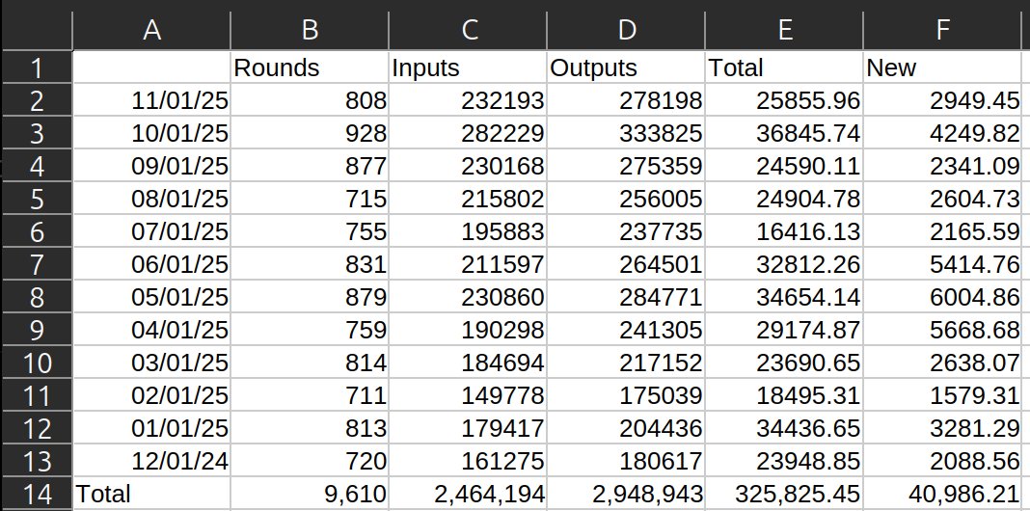Select Rounds value 715

pyautogui.click(x=310, y=199)
